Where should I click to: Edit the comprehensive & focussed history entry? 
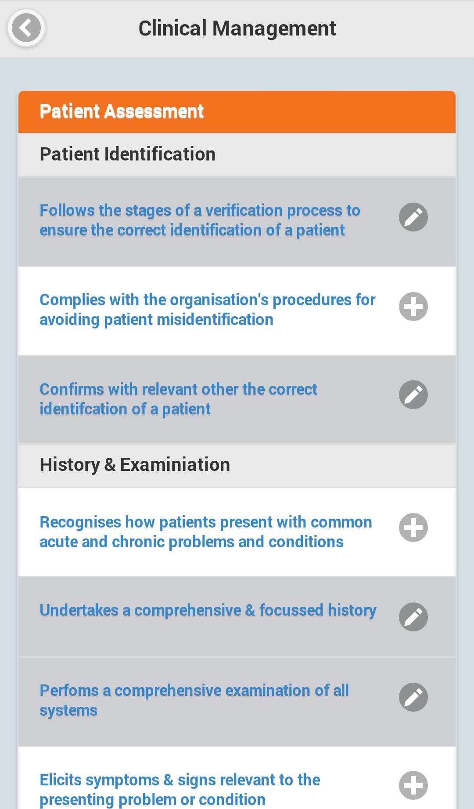point(413,617)
